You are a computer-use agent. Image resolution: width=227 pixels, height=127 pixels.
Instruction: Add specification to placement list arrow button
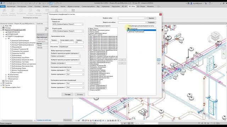(122, 60)
